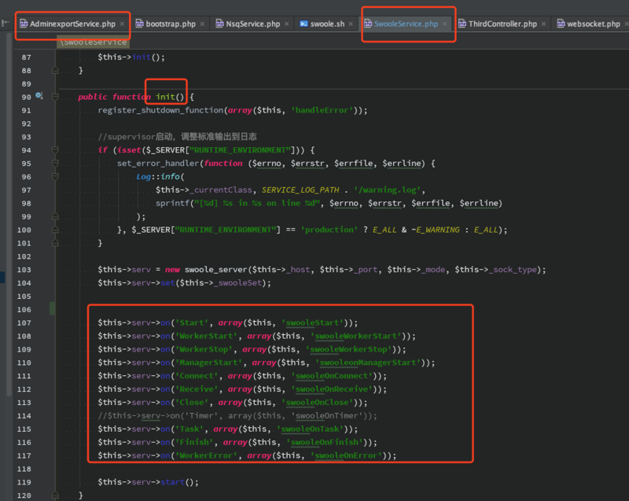Click register_shutdown_function on line 91

click(160, 110)
